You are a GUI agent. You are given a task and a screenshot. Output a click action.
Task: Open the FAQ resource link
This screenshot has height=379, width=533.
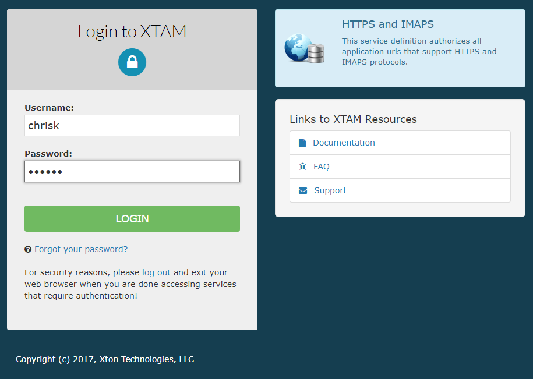click(322, 167)
